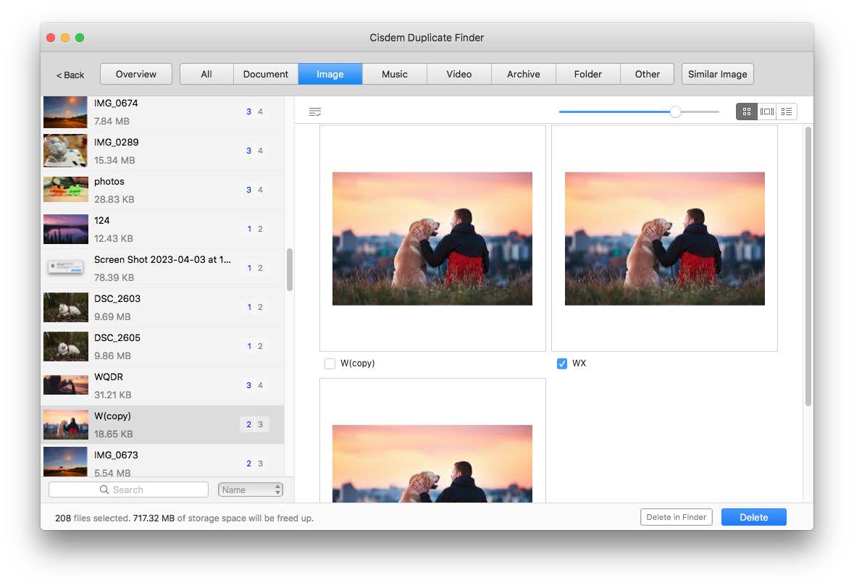Click the Delete button
This screenshot has width=854, height=588.
753,517
